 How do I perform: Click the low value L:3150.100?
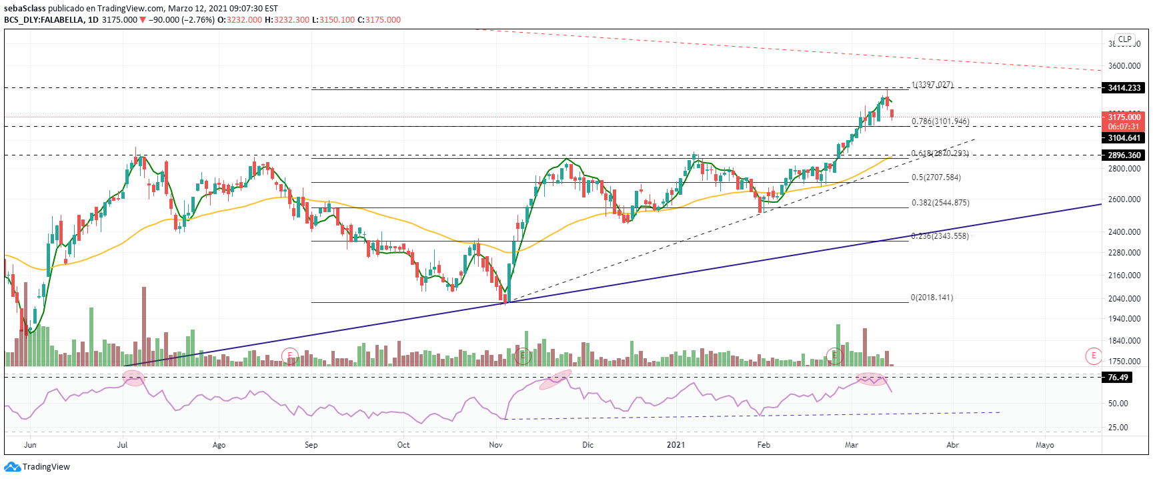point(333,19)
